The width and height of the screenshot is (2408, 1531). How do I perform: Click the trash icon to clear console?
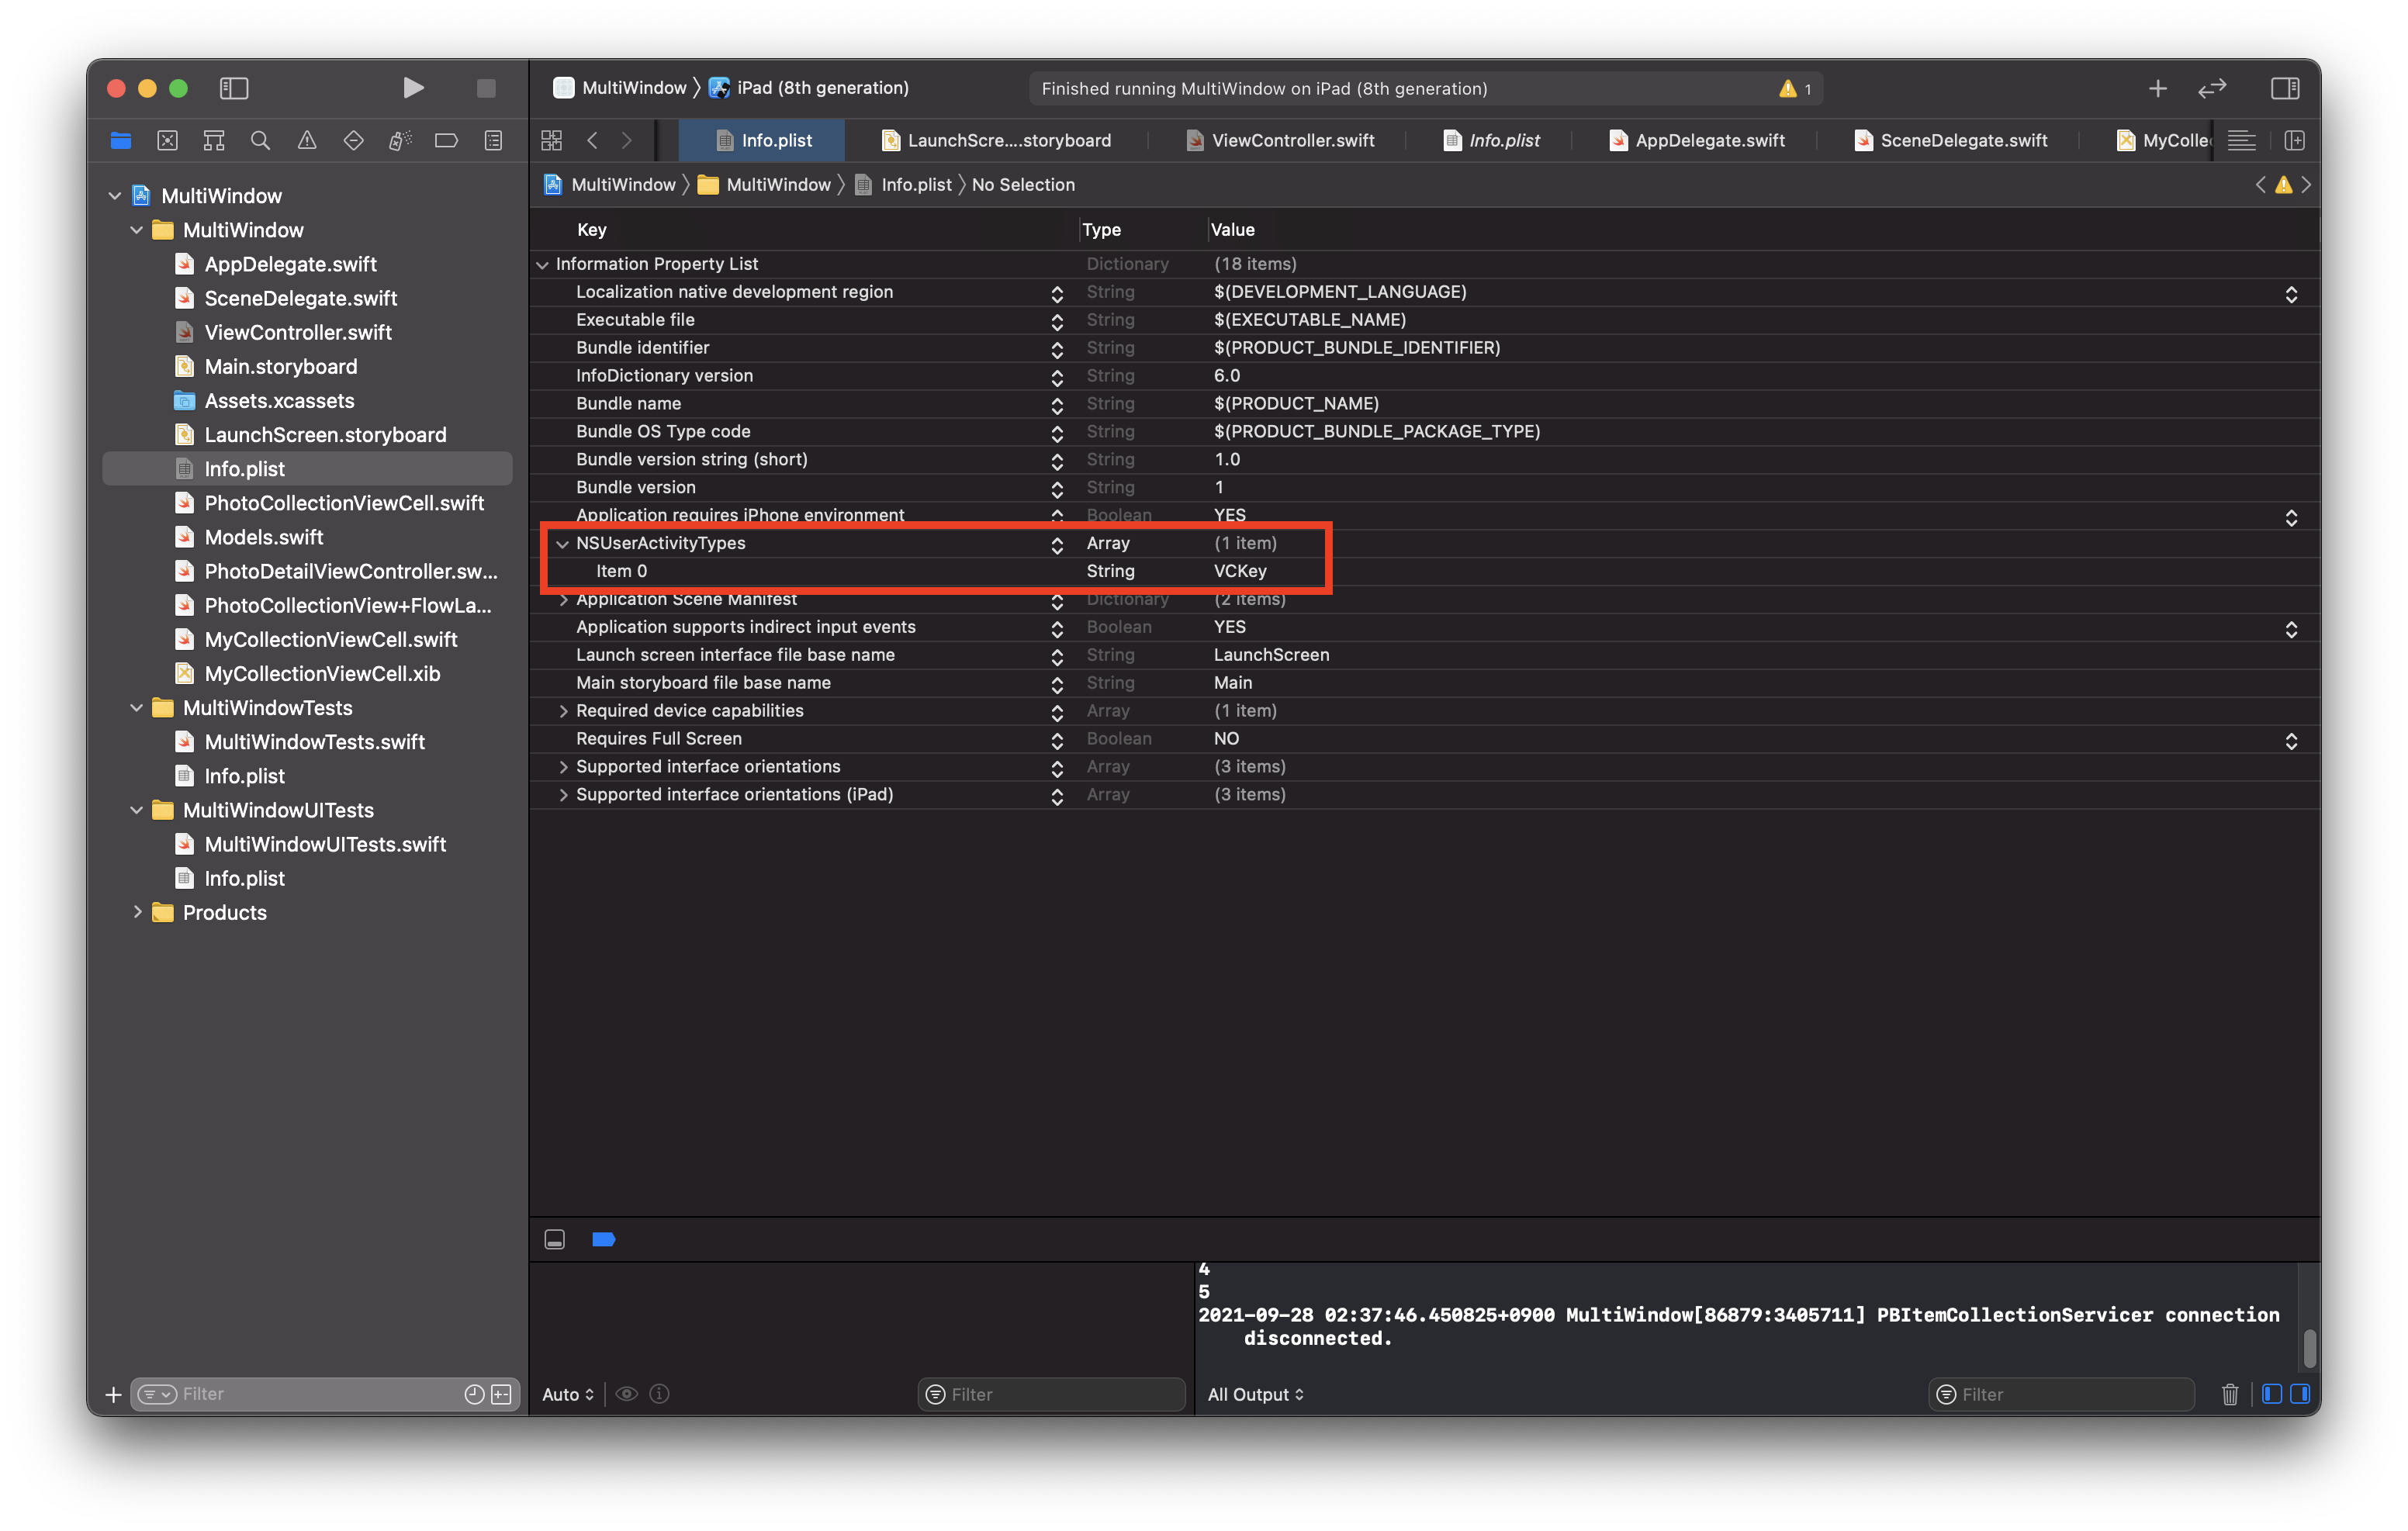[2229, 1394]
